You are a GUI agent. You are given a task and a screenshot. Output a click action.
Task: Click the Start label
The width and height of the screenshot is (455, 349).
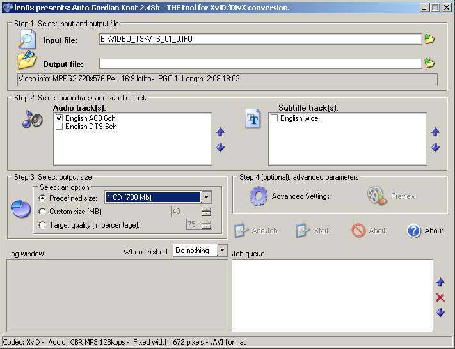click(321, 231)
